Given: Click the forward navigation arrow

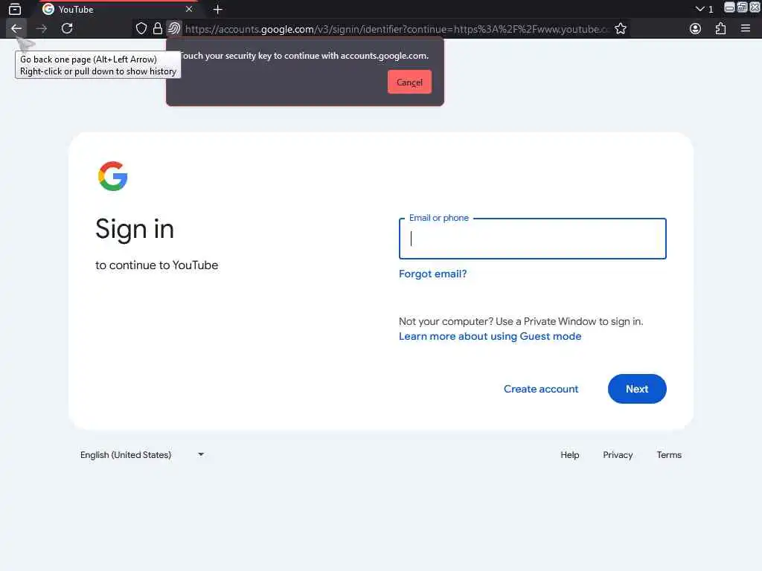Looking at the screenshot, I should click(x=42, y=29).
